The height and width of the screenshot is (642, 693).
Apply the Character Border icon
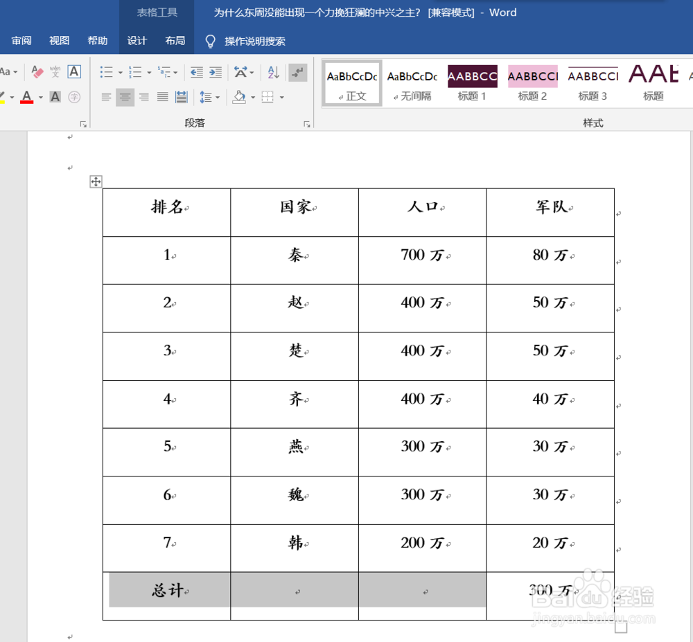[74, 71]
